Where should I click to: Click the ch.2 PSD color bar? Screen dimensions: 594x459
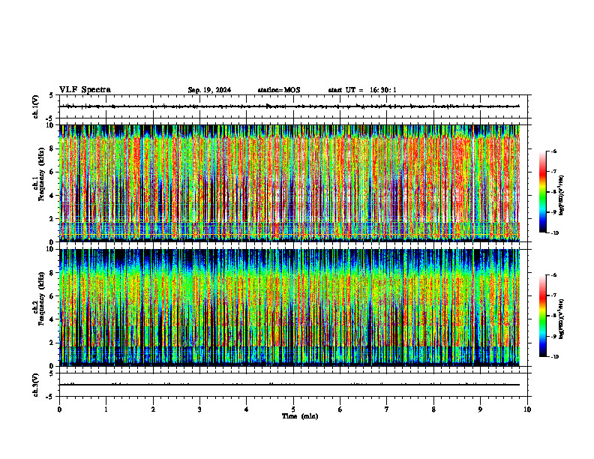tap(542, 316)
